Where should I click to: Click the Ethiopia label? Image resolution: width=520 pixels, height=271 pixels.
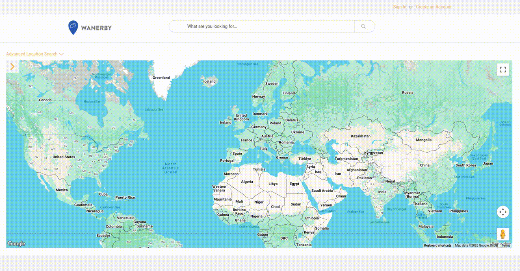click(312, 218)
